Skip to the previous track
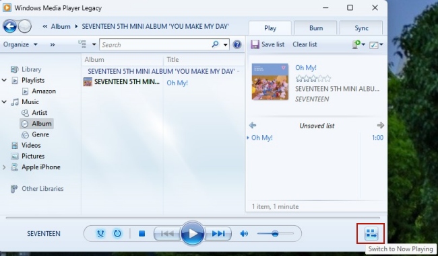 click(x=167, y=233)
